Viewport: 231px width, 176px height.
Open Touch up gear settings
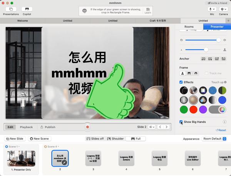225,82
